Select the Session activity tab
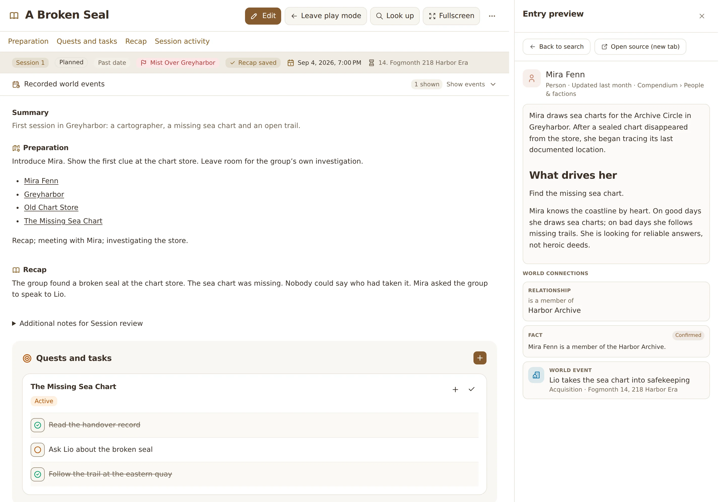 pyautogui.click(x=182, y=41)
